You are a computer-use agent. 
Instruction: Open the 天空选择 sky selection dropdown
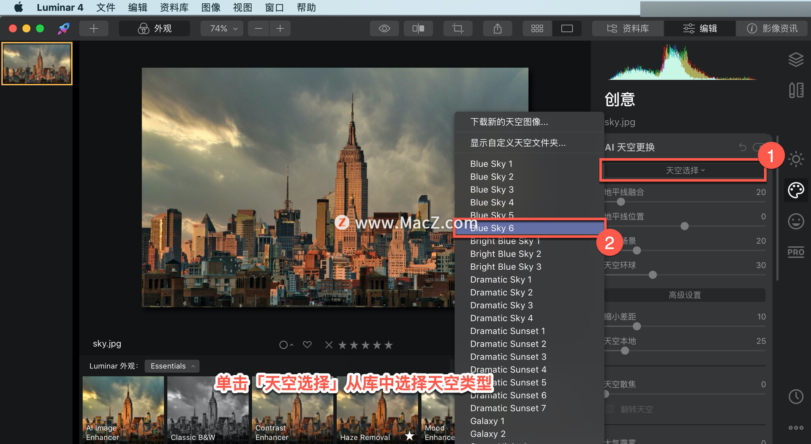pos(685,171)
